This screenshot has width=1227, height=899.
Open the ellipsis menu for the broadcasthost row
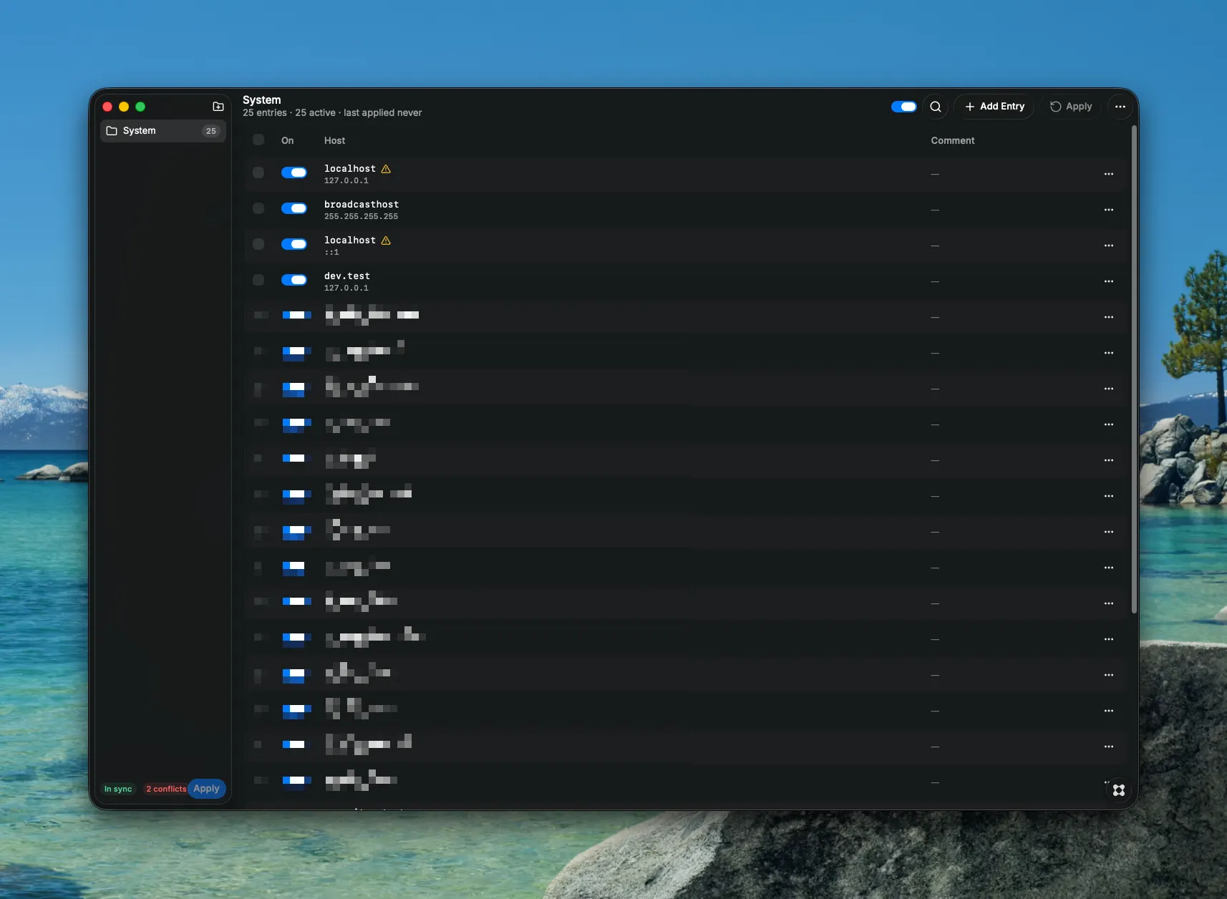pyautogui.click(x=1109, y=210)
